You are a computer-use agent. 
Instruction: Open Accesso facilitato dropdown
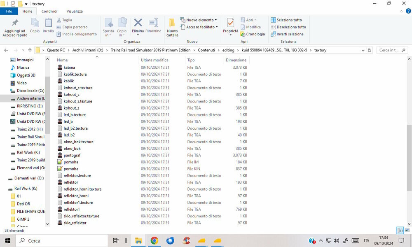pos(199,27)
